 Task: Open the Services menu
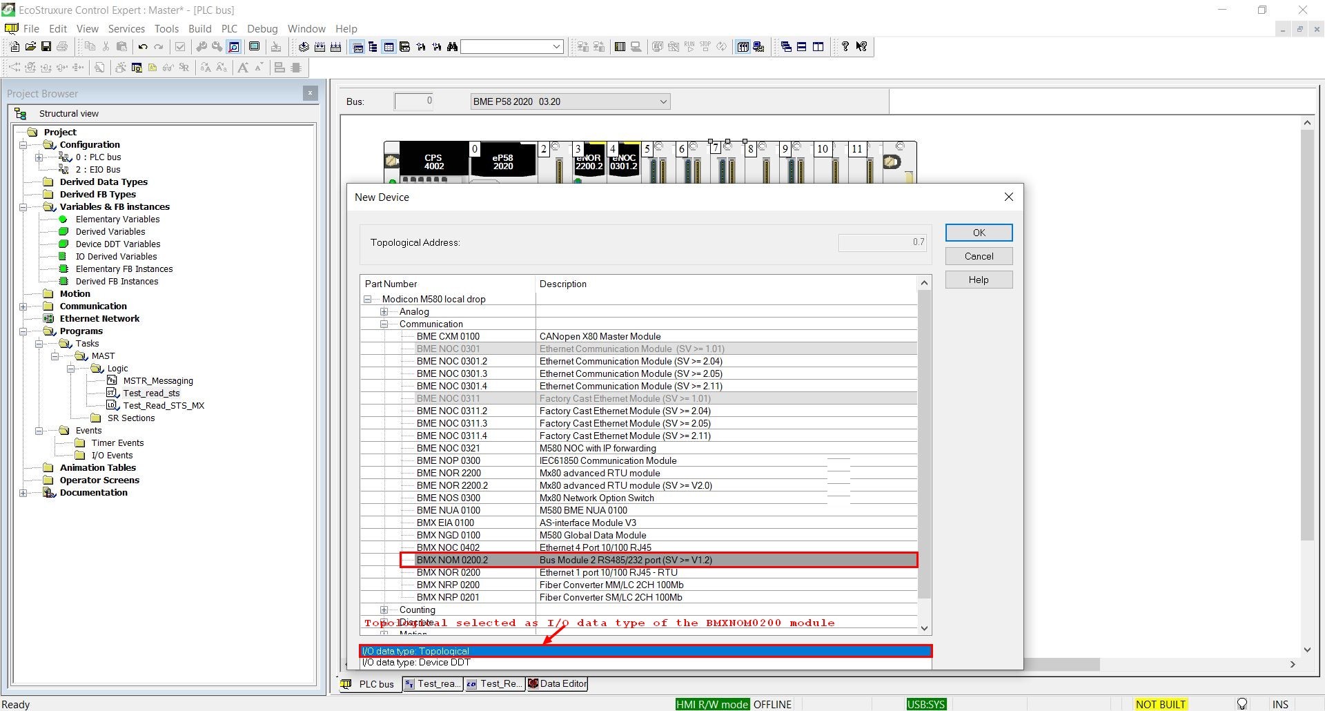(126, 29)
